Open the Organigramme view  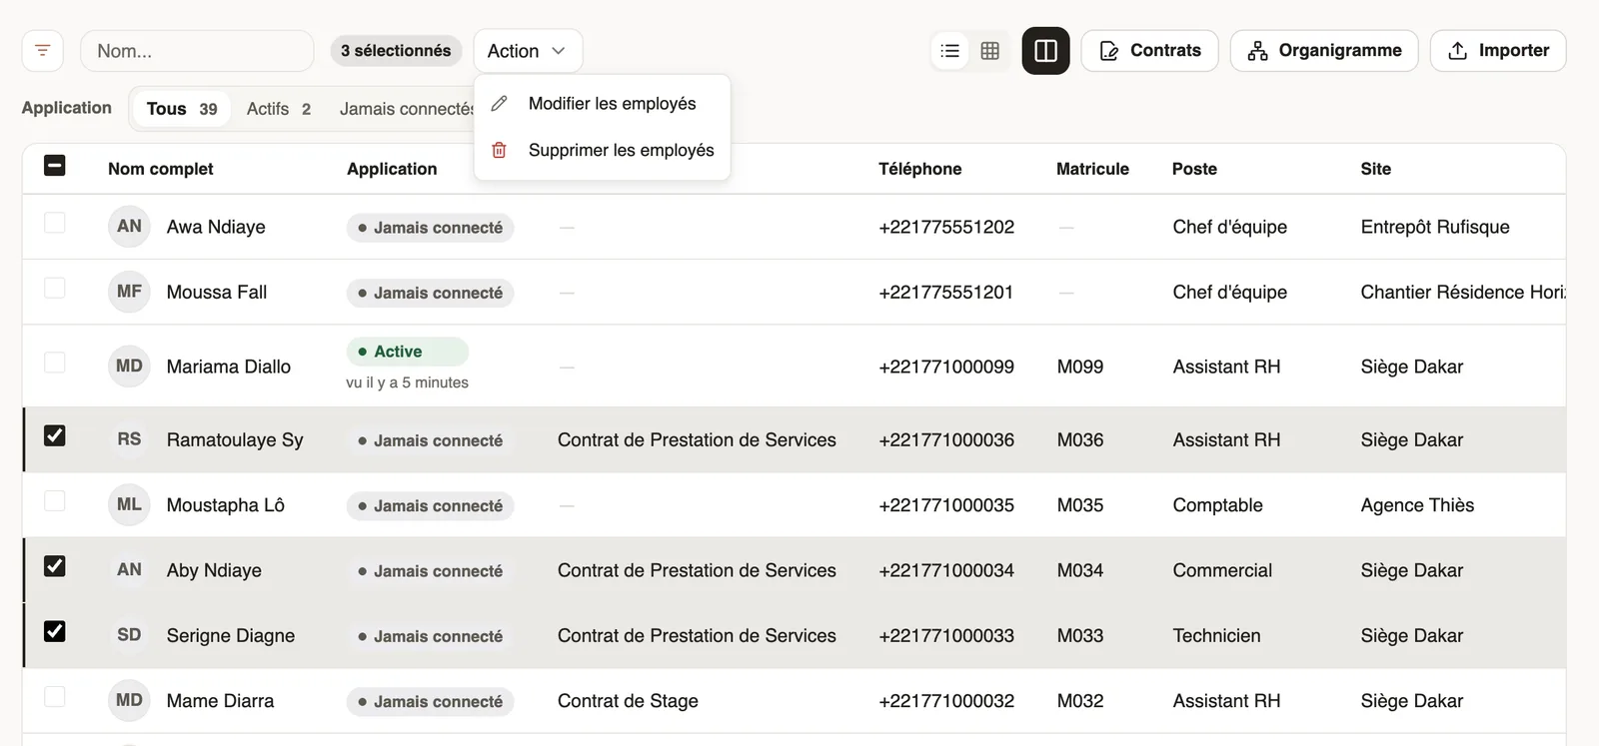[x=1324, y=51]
